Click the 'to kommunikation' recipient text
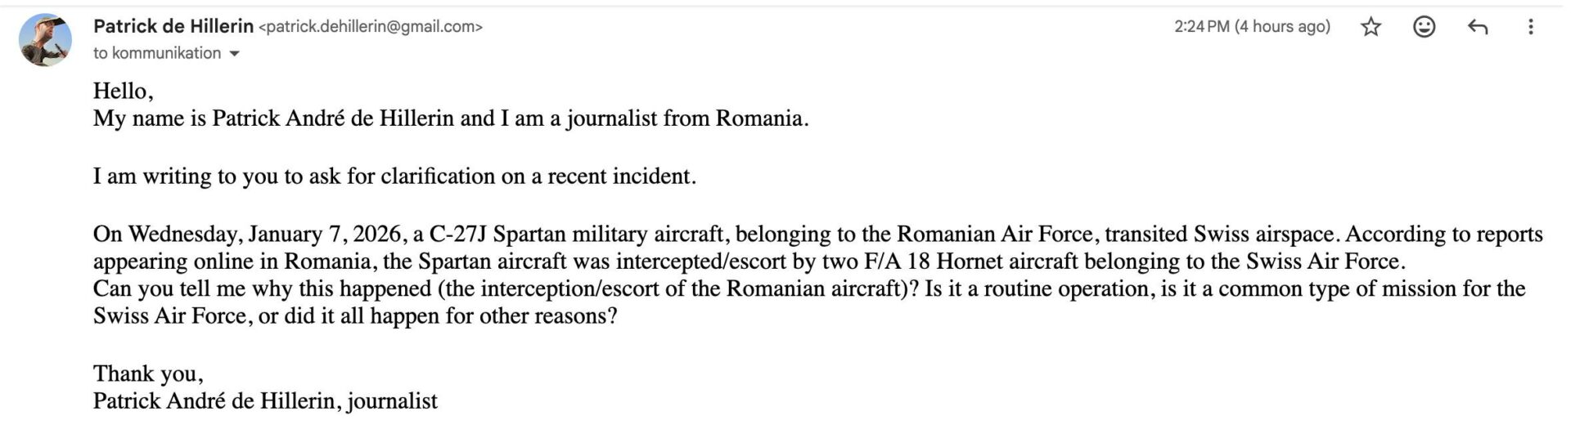This screenshot has height=447, width=1571. (x=157, y=53)
